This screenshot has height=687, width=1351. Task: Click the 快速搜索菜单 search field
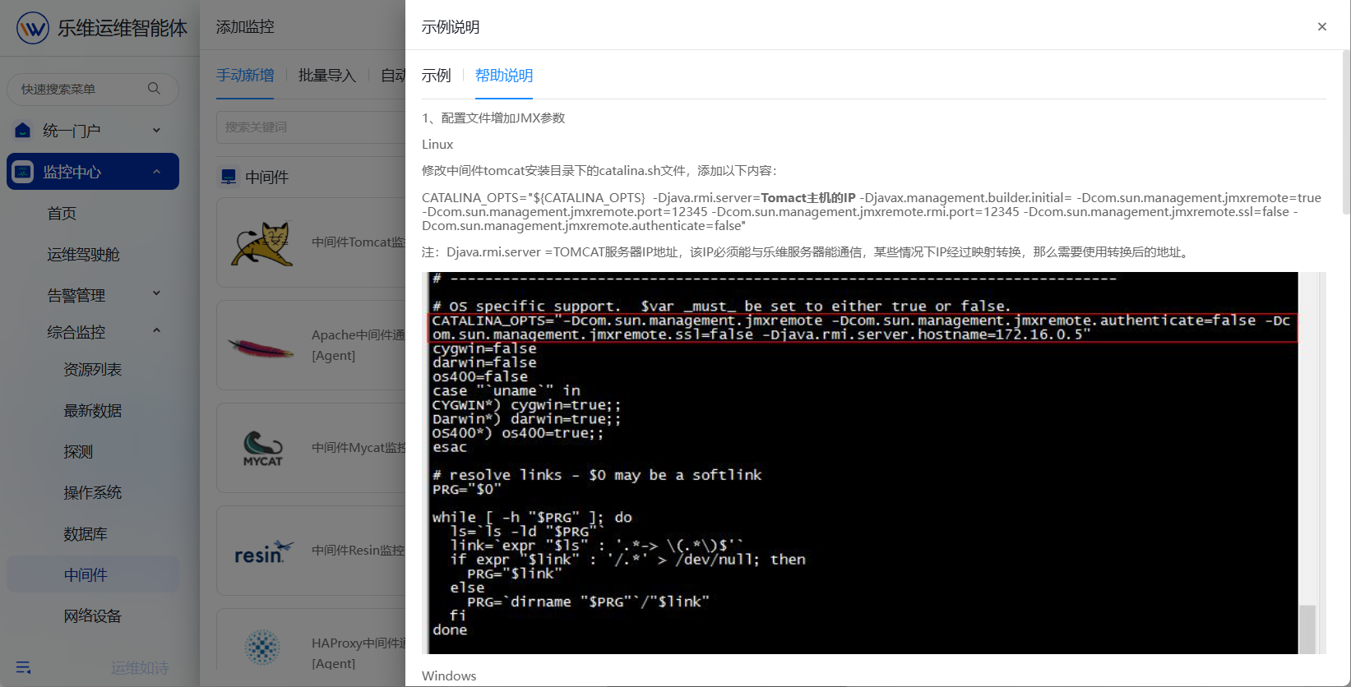coord(93,89)
